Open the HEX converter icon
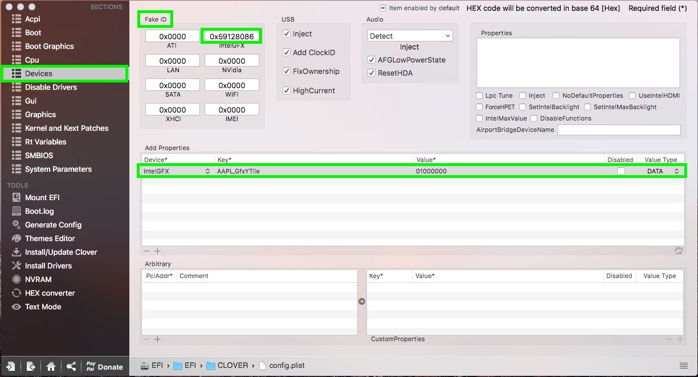Viewport: 698px width, 377px height. coord(16,293)
